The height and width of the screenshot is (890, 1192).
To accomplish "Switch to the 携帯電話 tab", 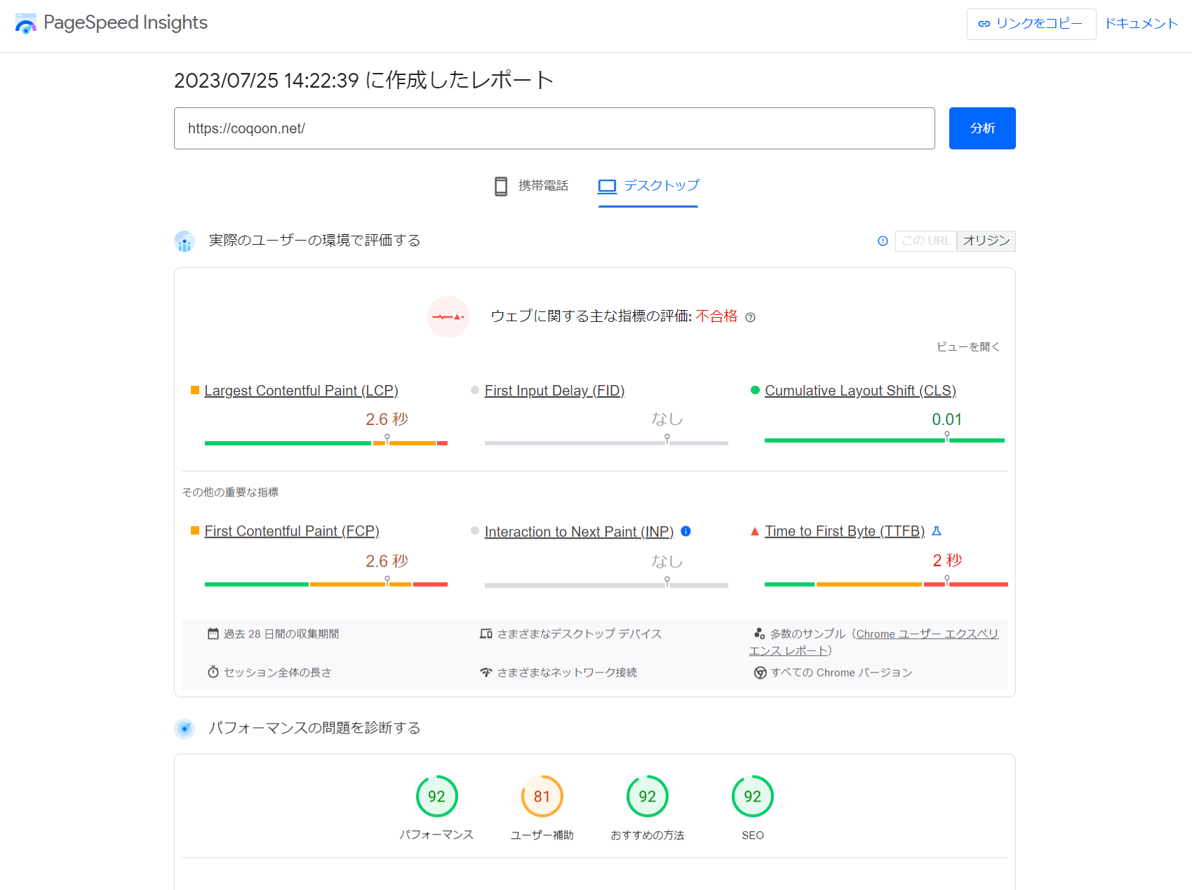I will click(532, 186).
